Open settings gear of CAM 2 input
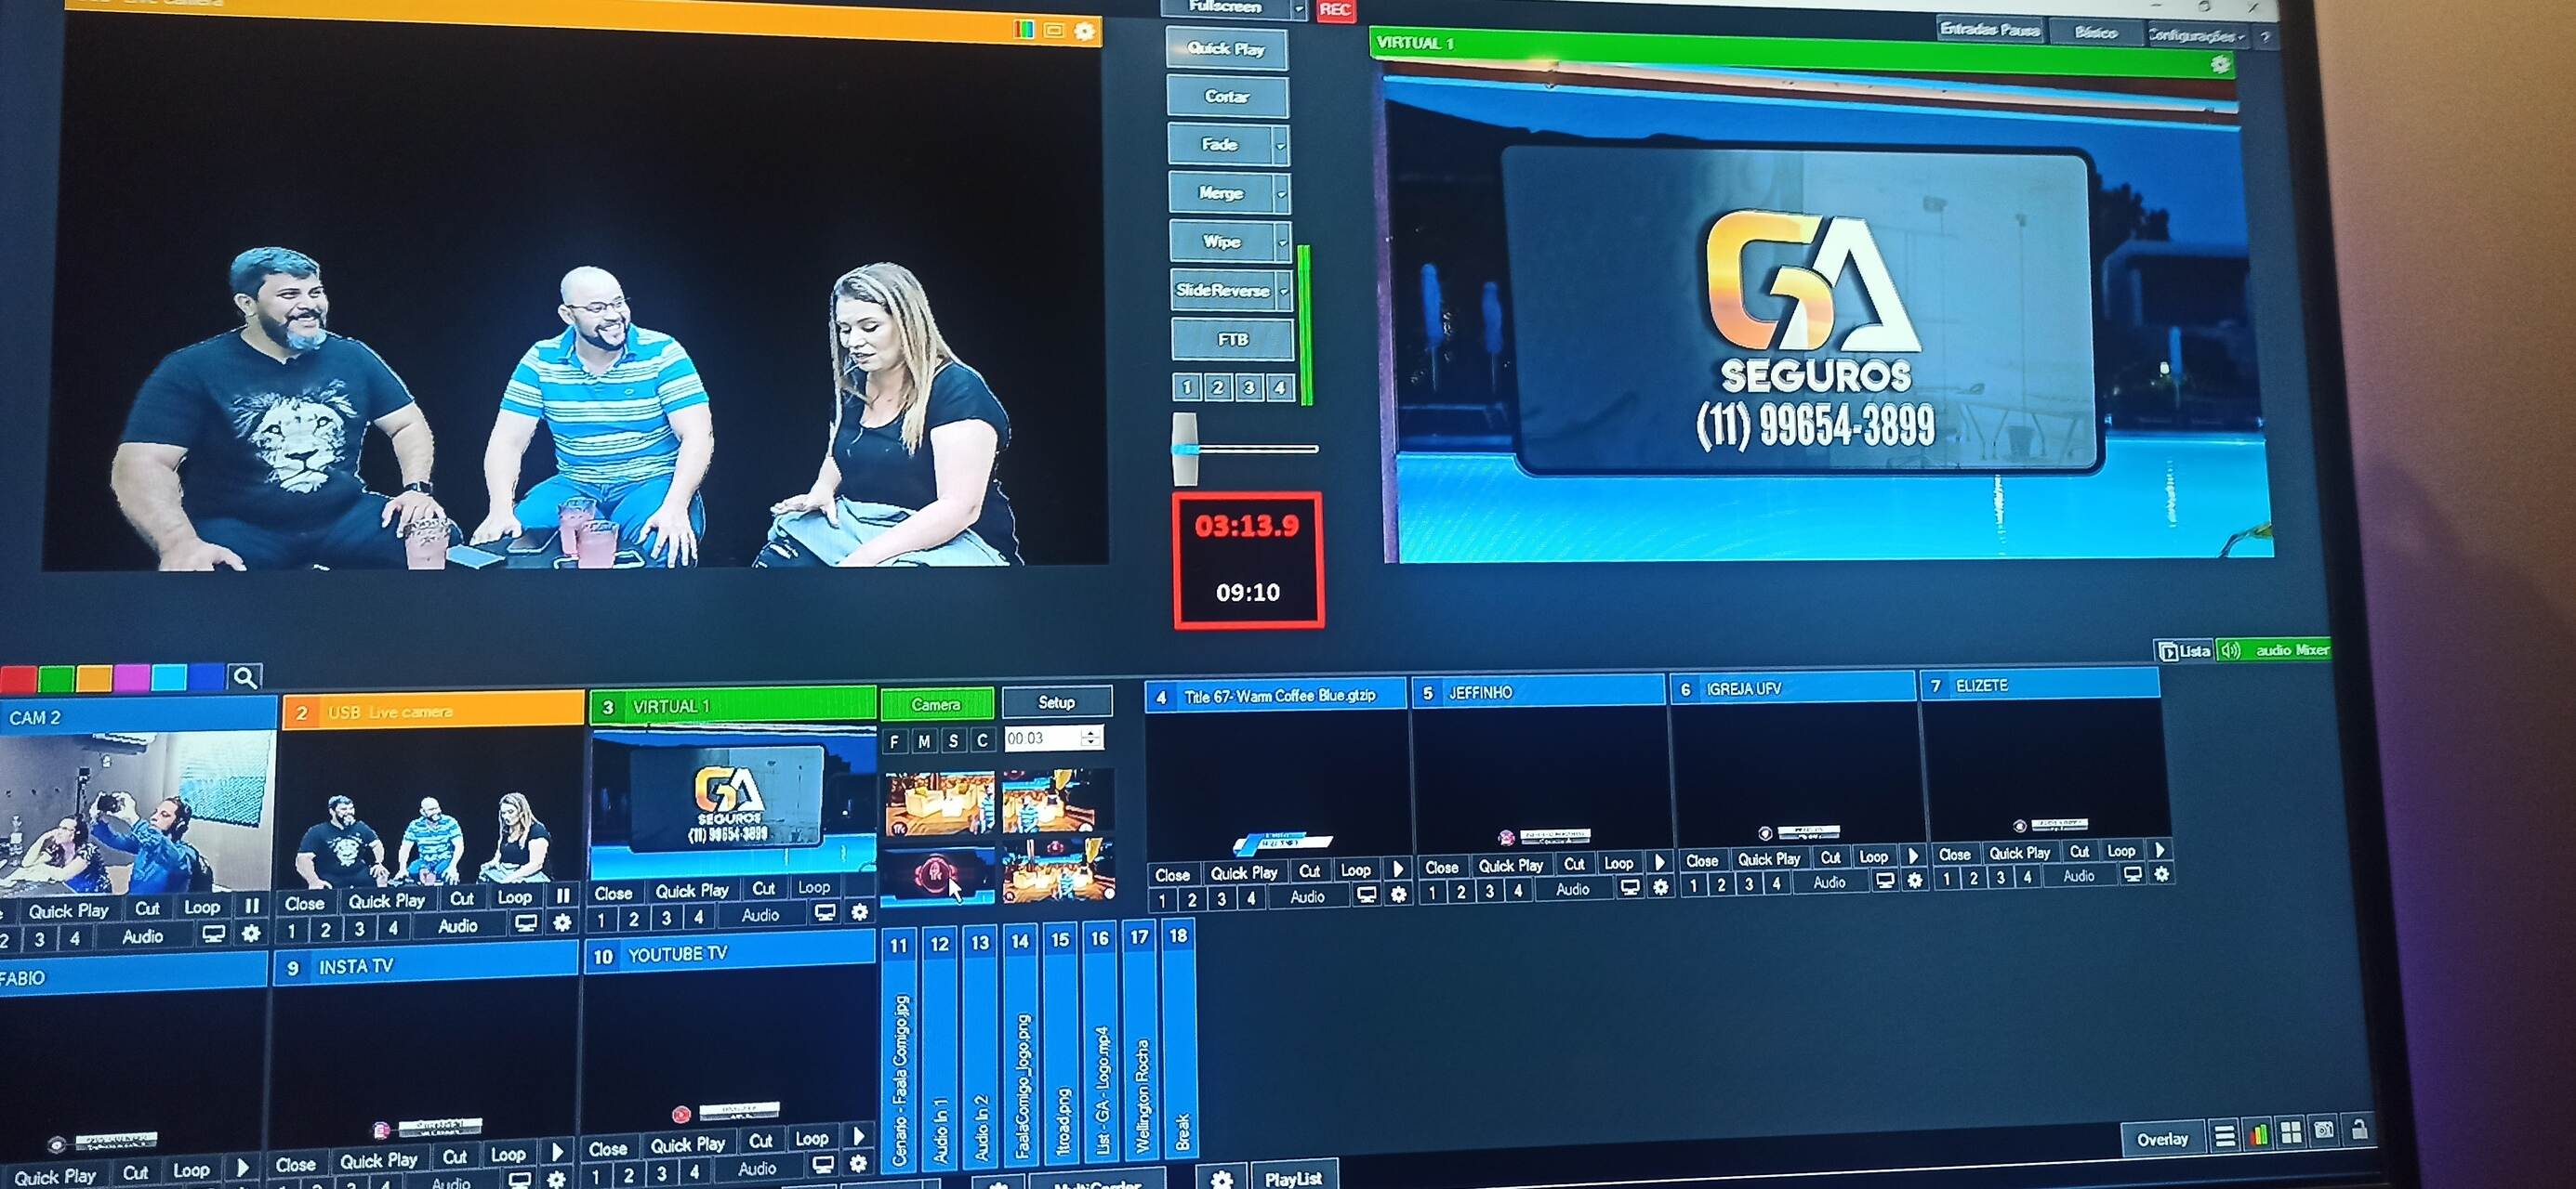 click(x=251, y=934)
